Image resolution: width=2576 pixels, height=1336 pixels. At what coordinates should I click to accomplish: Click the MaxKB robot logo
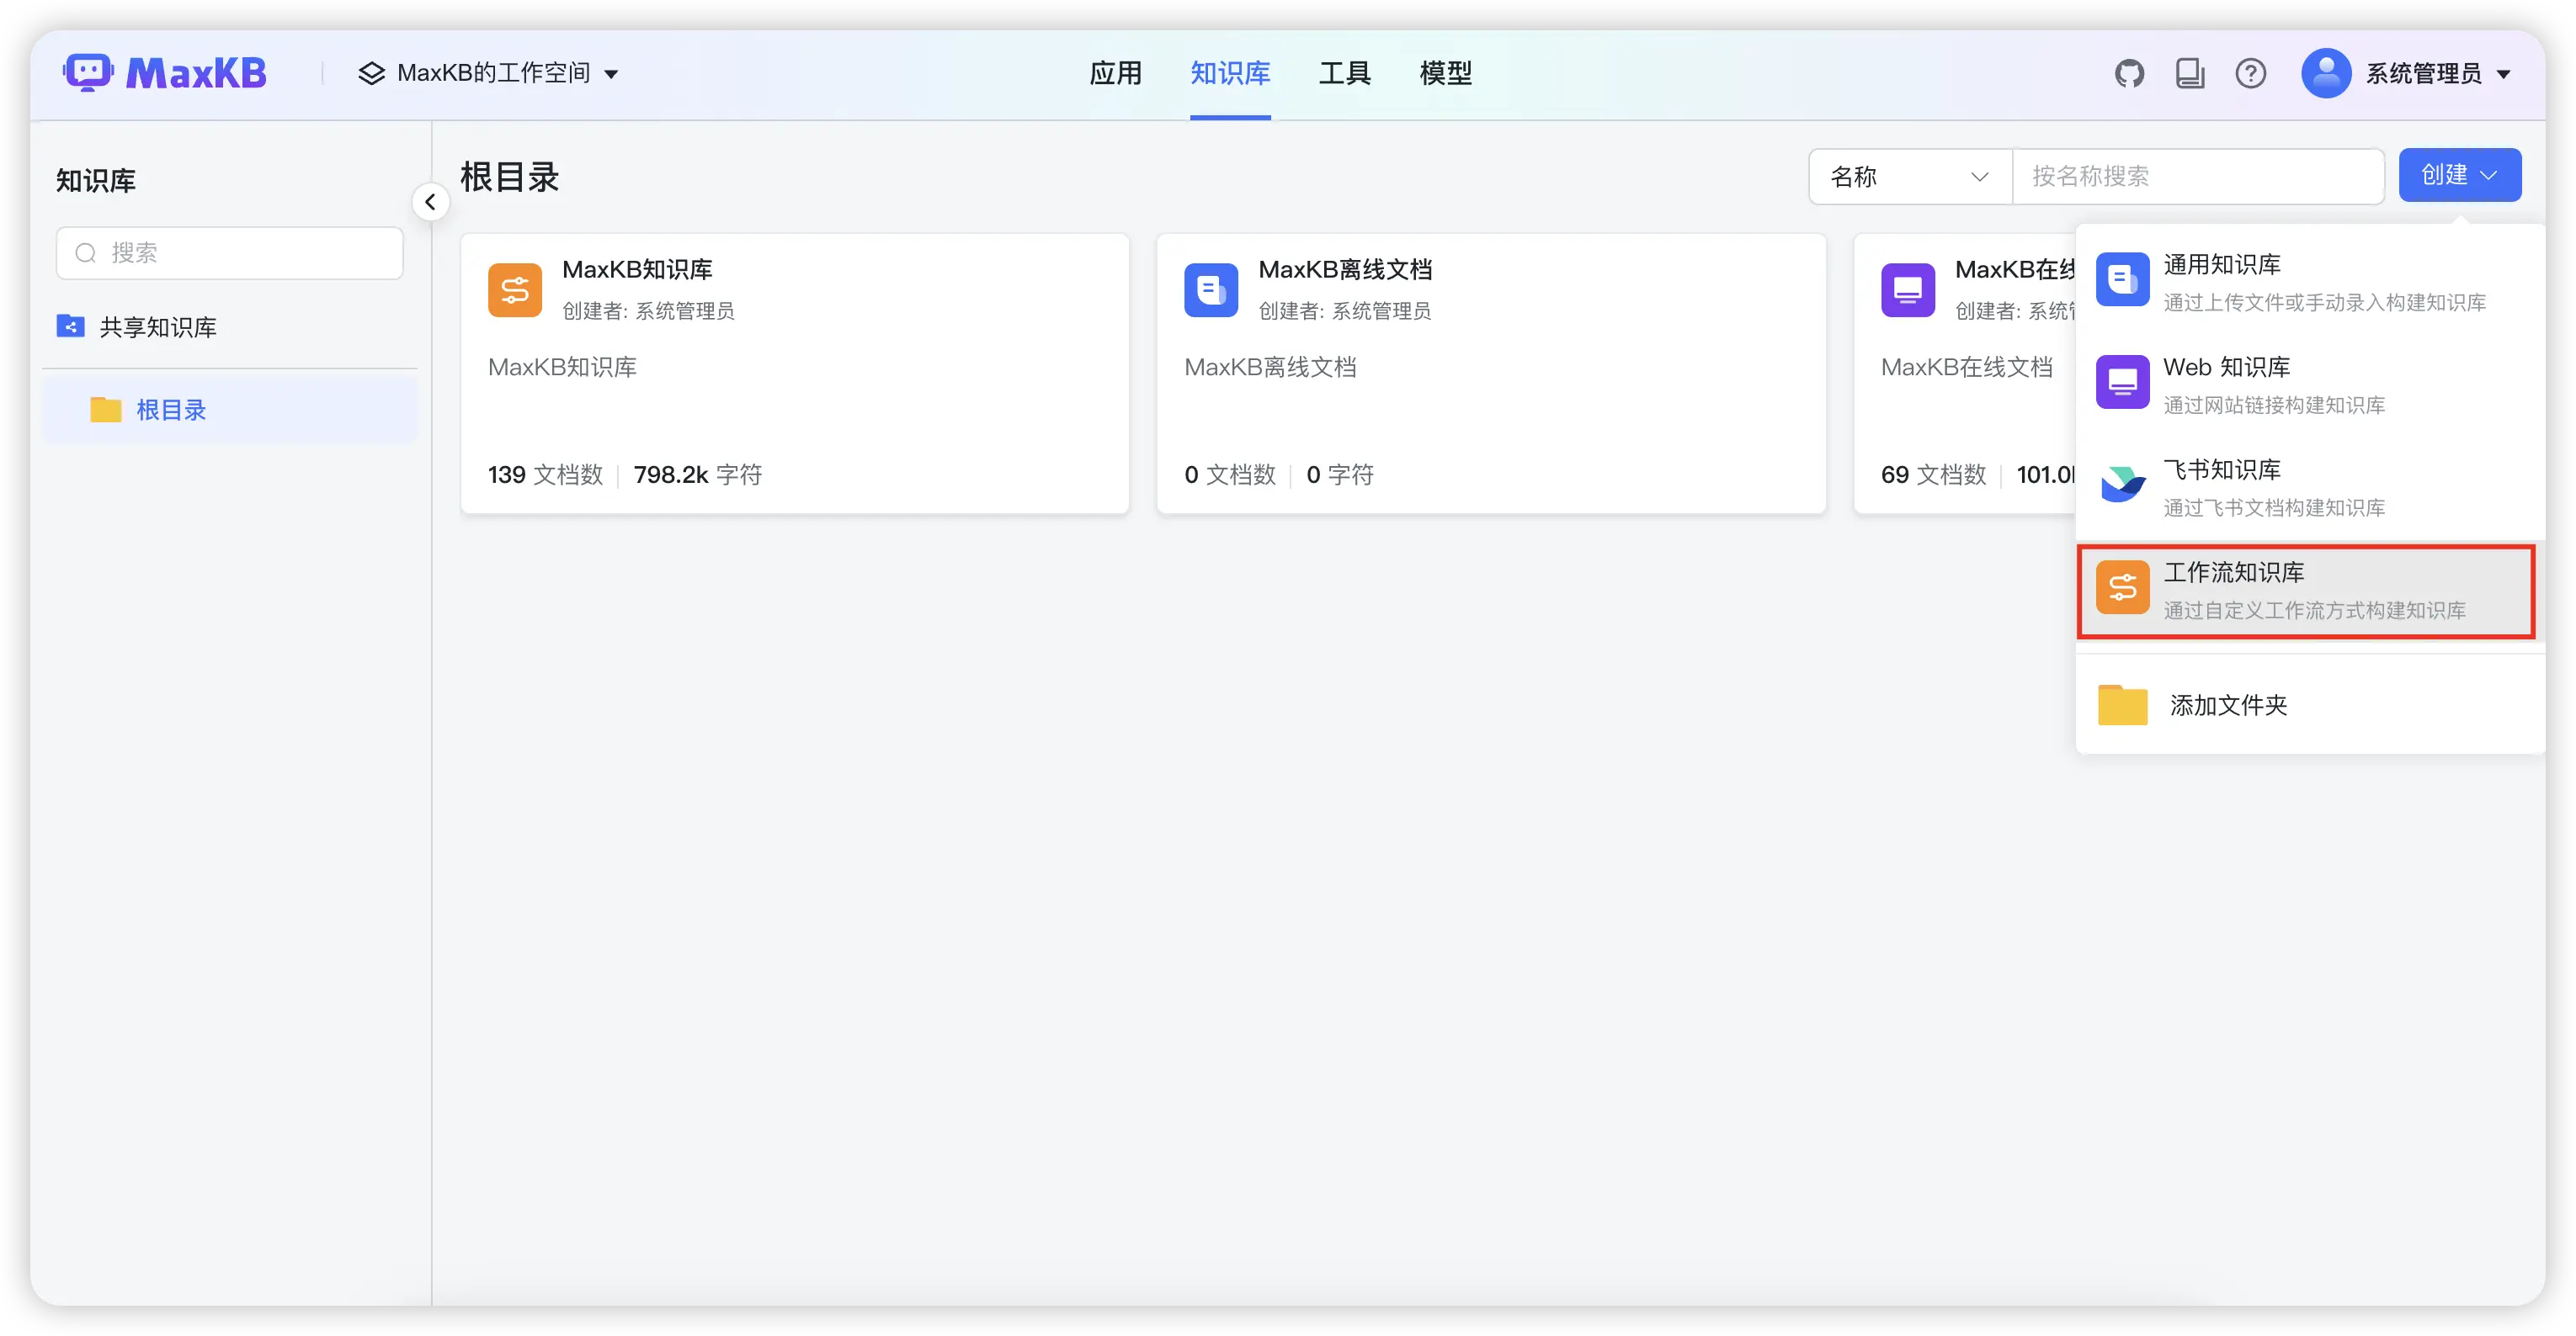[90, 72]
